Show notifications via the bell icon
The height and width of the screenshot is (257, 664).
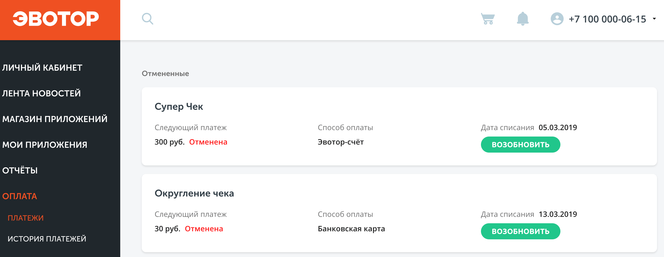pyautogui.click(x=523, y=19)
